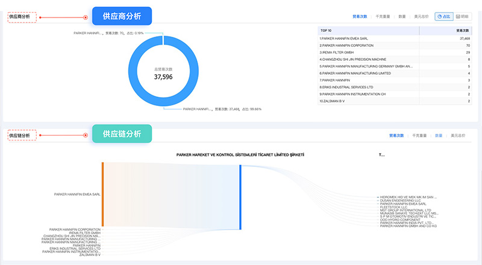The image size is (482, 265).
Task: Click row 7.PARKER HANNIFIN in table
Action: [395, 80]
